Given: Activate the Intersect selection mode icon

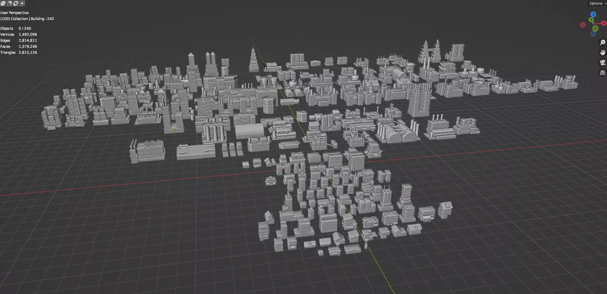Looking at the screenshot, I should point(22,3).
